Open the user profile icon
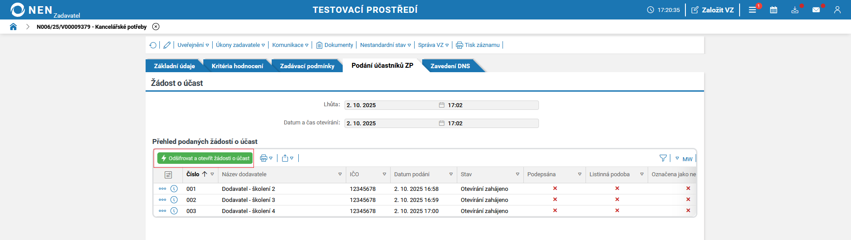This screenshot has width=851, height=240. tap(837, 10)
